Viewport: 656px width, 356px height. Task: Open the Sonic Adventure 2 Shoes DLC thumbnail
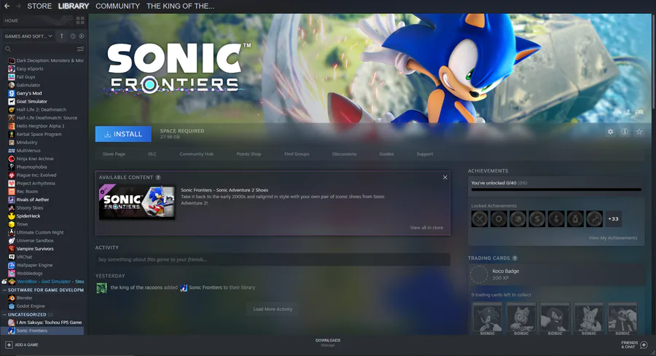pyautogui.click(x=137, y=202)
